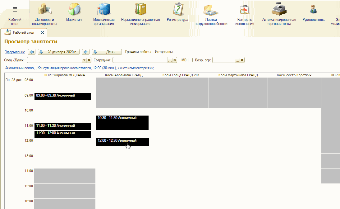Close the Рабочий стол tab

[x=43, y=32]
